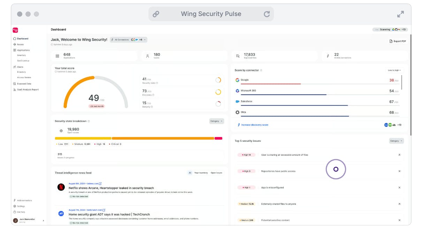The image size is (422, 229).
Task: Click the info icon beside Security state breakdown
Action: pyautogui.click(x=89, y=121)
